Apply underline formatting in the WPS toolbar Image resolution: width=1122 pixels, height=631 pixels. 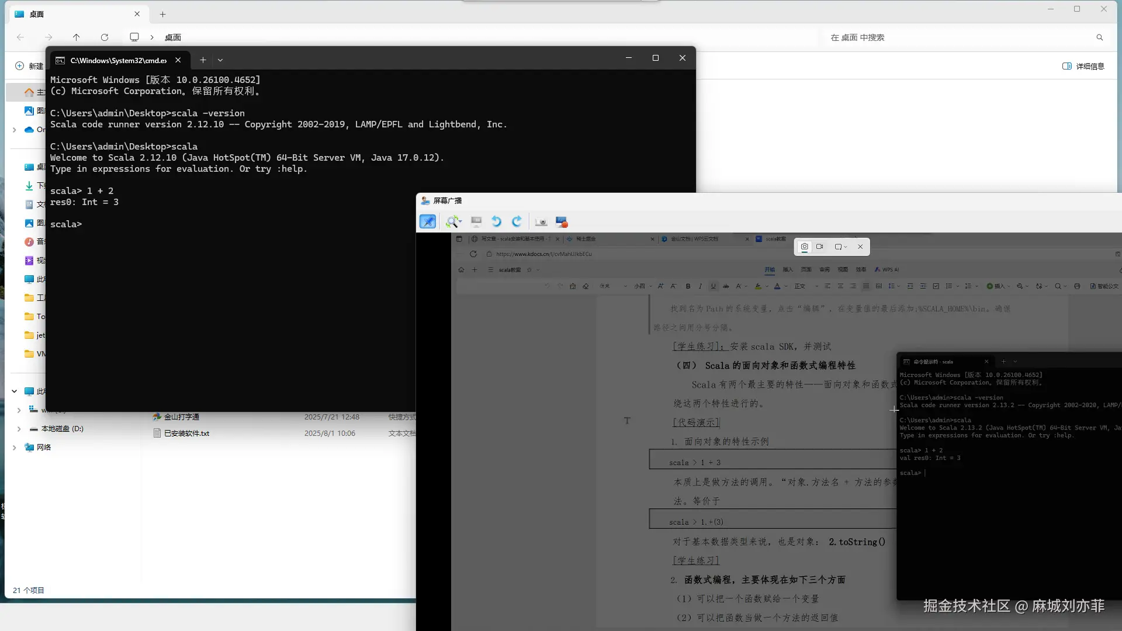(713, 286)
